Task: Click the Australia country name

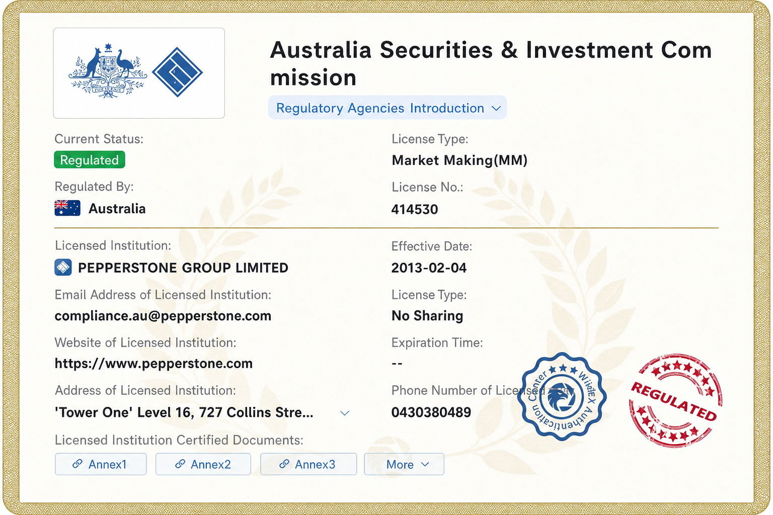Action: coord(117,209)
